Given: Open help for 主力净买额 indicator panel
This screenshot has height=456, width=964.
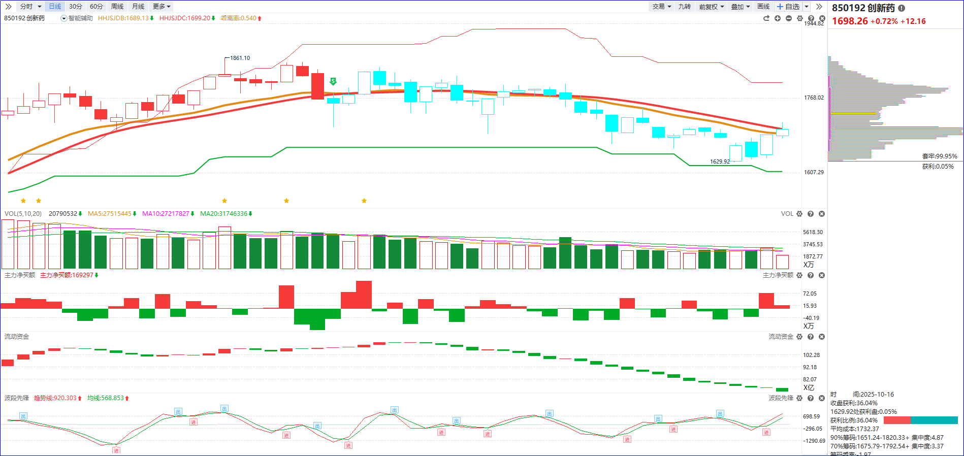Looking at the screenshot, I should coord(811,275).
